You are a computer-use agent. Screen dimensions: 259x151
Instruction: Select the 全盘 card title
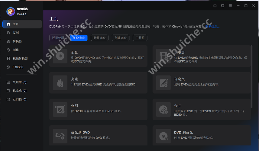pos(74,52)
